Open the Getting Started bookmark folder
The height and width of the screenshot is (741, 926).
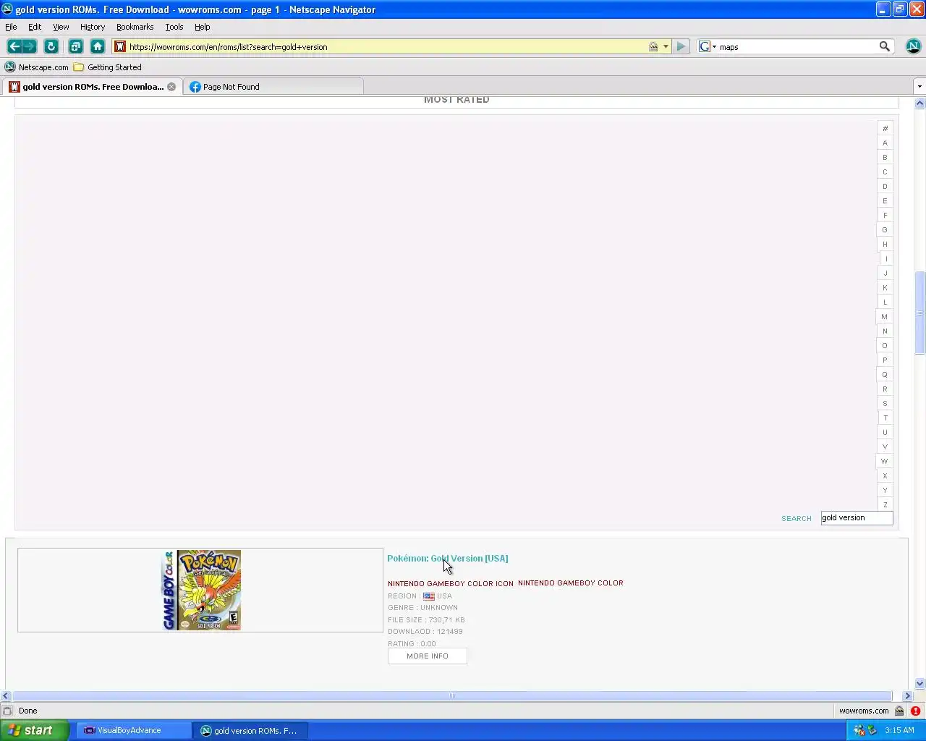(x=108, y=67)
